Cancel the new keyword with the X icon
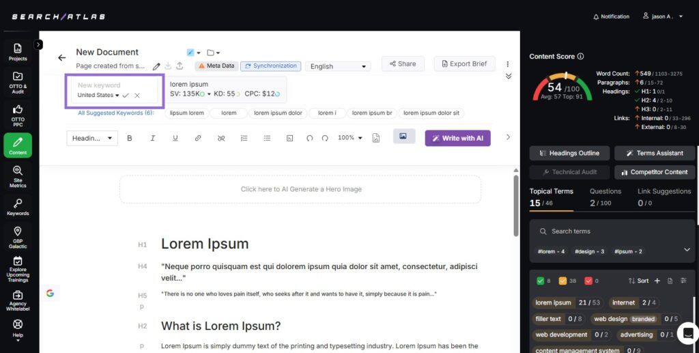Screen dimensions: 699x353 (x=137, y=96)
